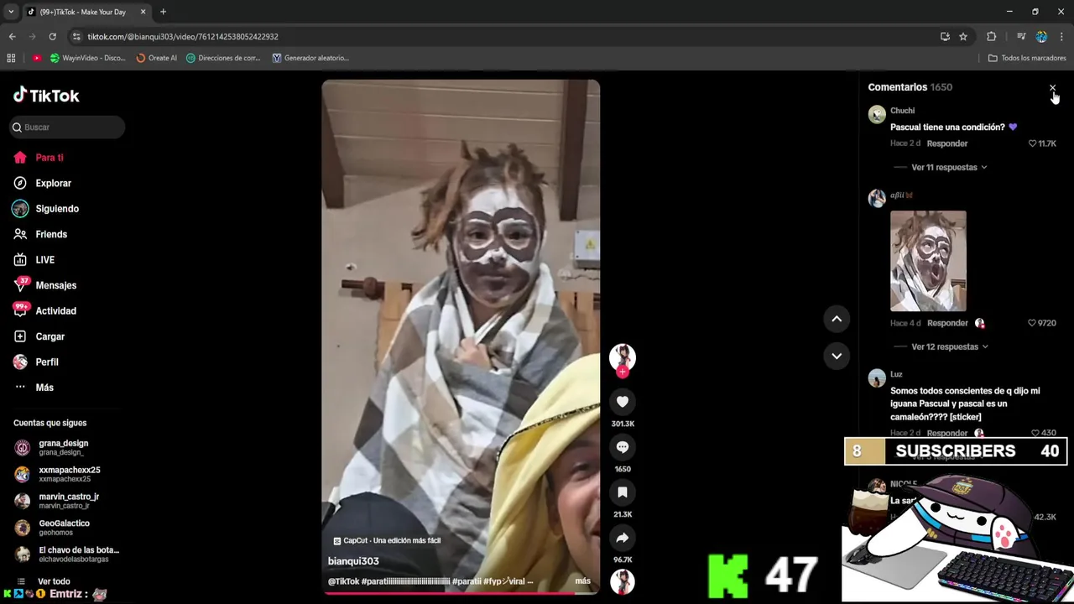Image resolution: width=1074 pixels, height=604 pixels.
Task: Open the Chrome three-dot menu
Action: click(1061, 36)
